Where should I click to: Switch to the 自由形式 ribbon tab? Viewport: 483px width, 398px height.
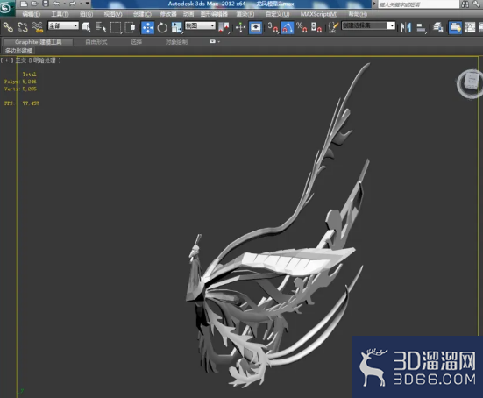(x=96, y=42)
